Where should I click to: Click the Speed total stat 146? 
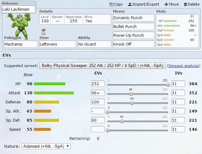tap(193, 129)
